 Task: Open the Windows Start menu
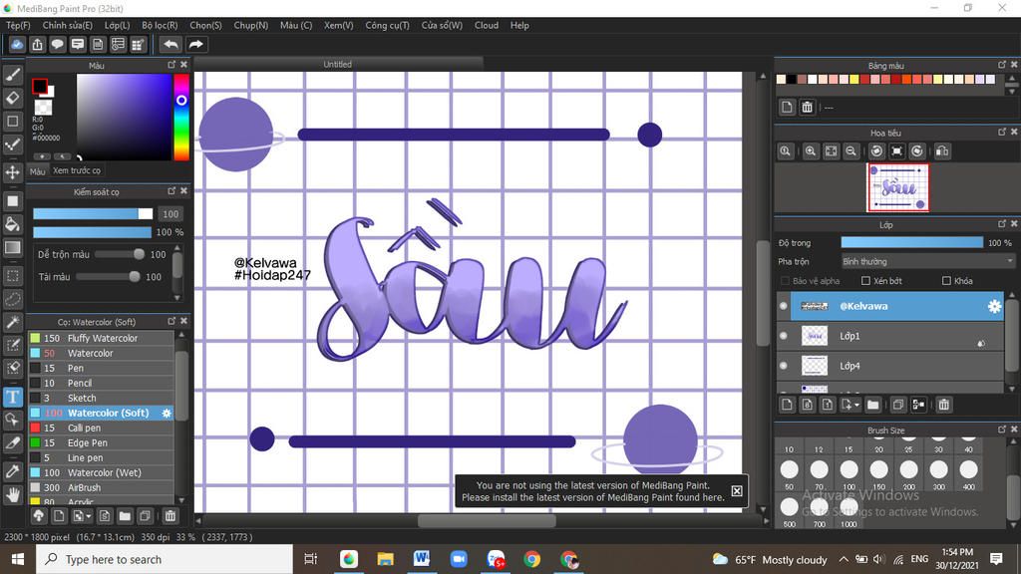point(18,559)
